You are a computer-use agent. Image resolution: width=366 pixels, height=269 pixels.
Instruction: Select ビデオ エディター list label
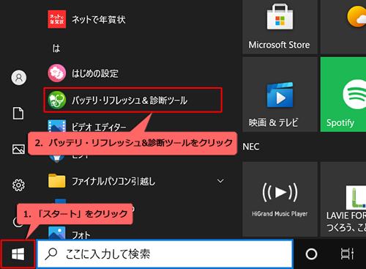click(99, 127)
